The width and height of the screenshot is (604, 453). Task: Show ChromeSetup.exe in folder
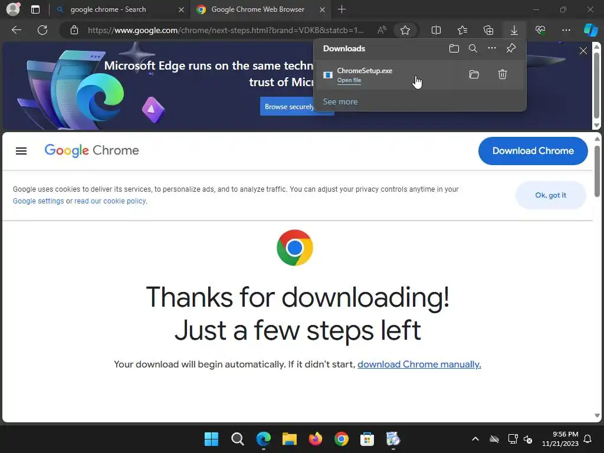pyautogui.click(x=474, y=74)
